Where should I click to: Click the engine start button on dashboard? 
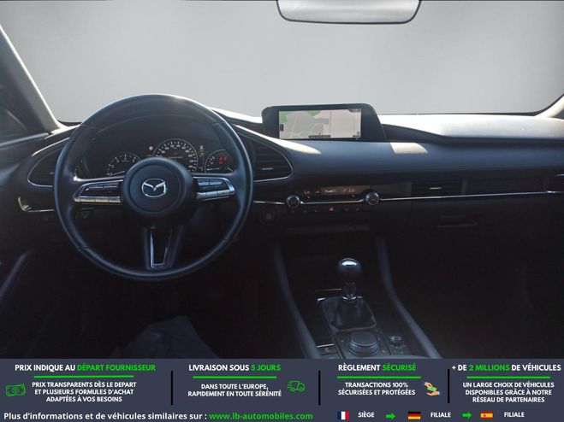point(269,214)
